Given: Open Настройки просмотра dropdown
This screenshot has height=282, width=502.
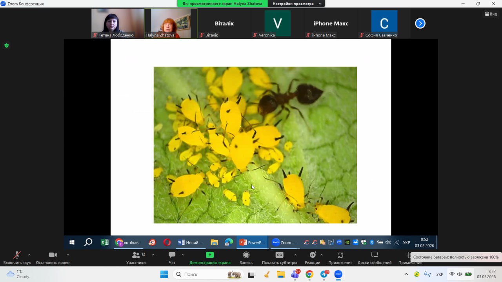Looking at the screenshot, I should click(296, 4).
